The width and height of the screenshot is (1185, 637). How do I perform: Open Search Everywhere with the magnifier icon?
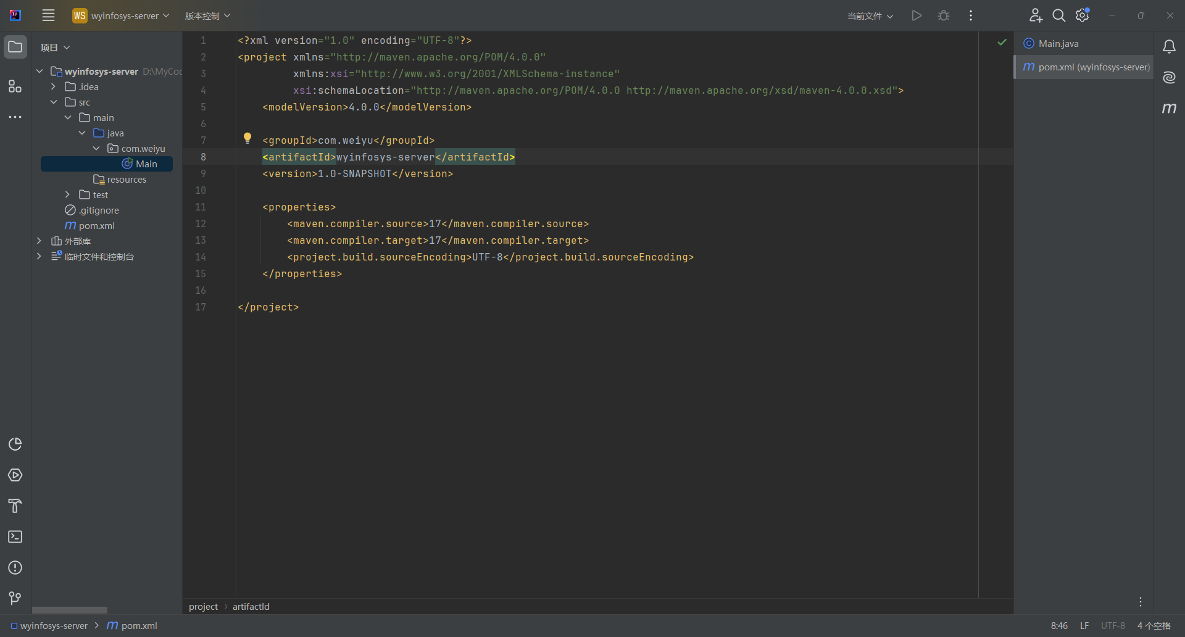1059,15
